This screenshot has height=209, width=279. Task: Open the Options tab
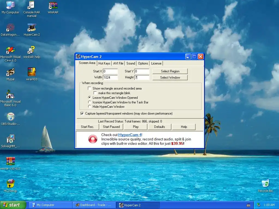pyautogui.click(x=143, y=63)
